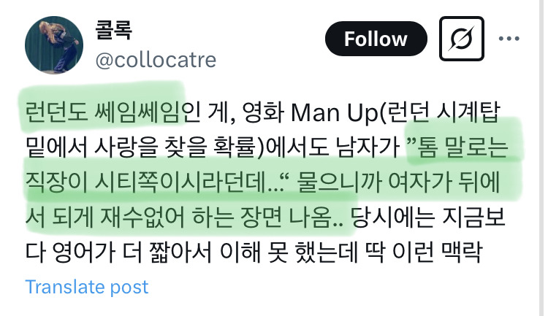Open the @collocatre handle link
548x316 pixels.
coord(156,60)
